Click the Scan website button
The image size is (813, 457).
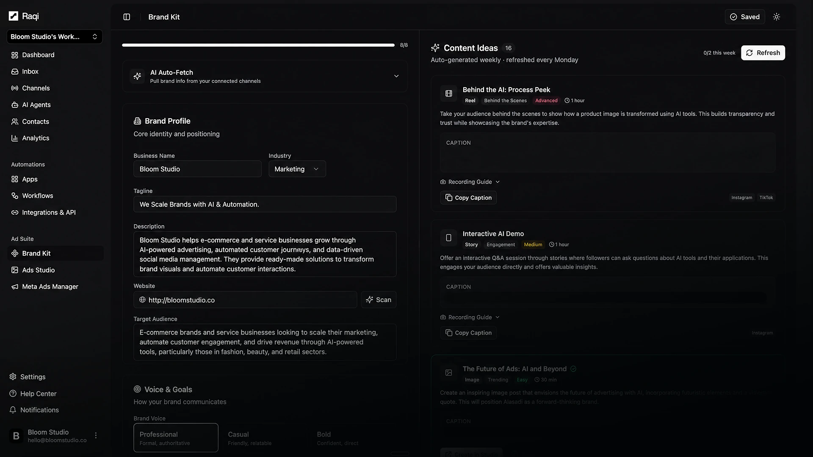pyautogui.click(x=379, y=300)
